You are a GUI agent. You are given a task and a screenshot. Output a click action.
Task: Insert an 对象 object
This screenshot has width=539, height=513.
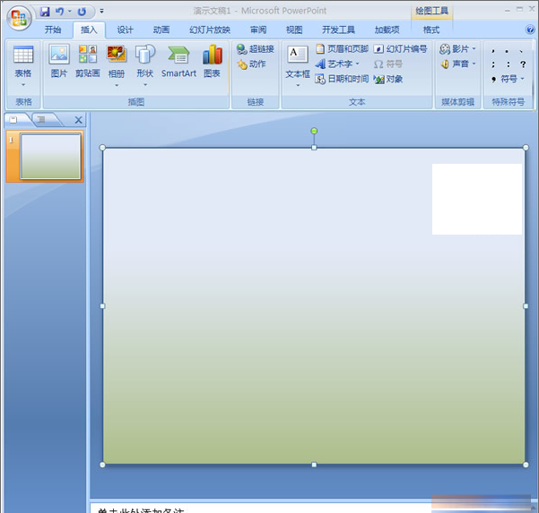pos(388,79)
